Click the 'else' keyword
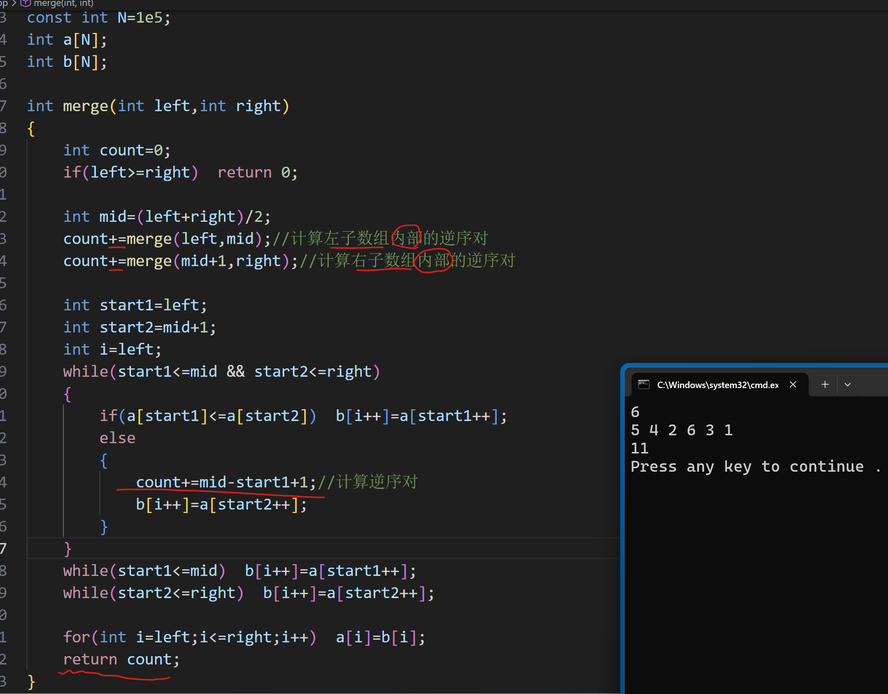888x694 pixels. pos(117,438)
